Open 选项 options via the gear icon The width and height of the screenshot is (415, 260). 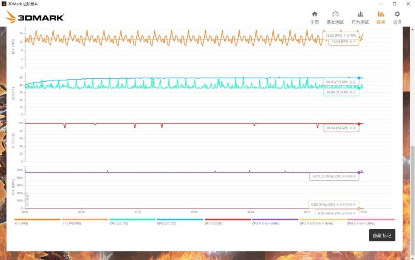[x=397, y=16]
